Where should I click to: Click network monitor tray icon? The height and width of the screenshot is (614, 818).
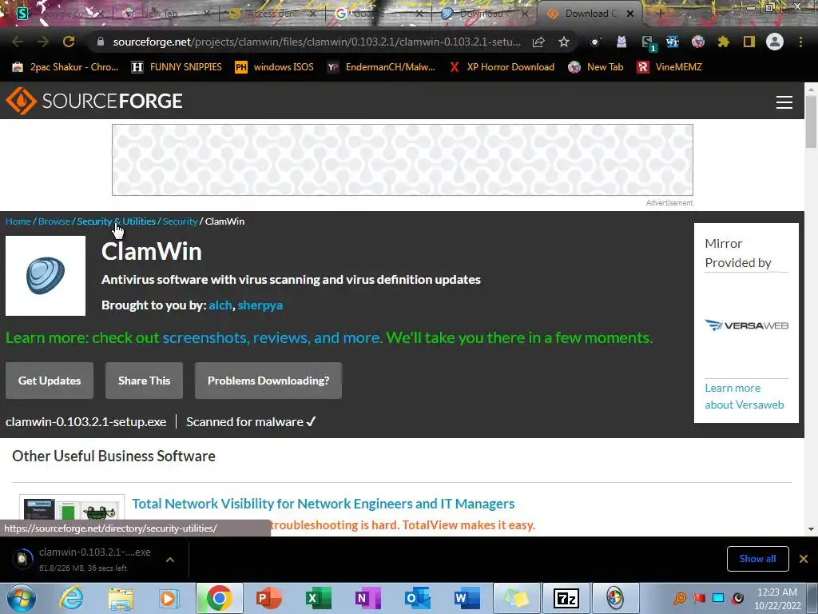[x=718, y=598]
